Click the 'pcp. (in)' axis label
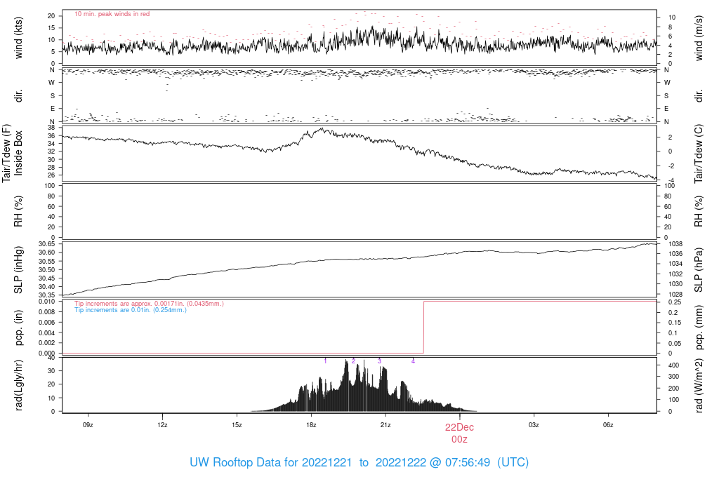 (18, 328)
